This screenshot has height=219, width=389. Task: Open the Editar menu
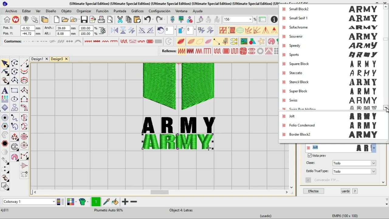[x=26, y=11]
